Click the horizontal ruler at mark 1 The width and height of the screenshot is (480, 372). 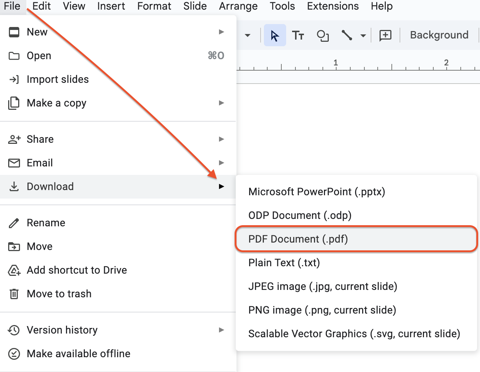[x=336, y=63]
